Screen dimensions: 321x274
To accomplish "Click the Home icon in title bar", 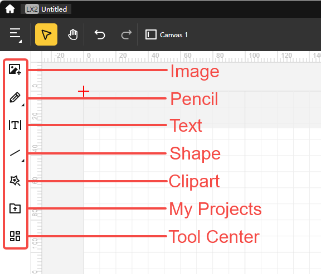I will point(10,9).
